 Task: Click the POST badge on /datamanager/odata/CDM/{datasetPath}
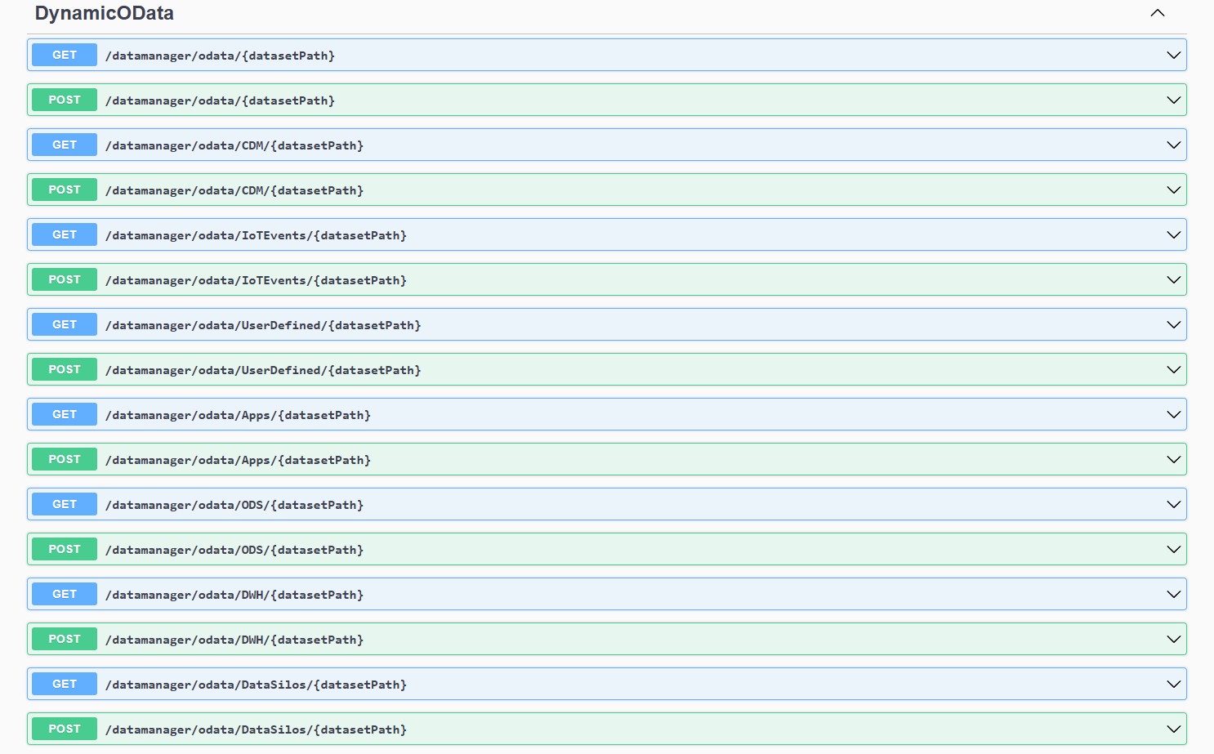click(64, 190)
